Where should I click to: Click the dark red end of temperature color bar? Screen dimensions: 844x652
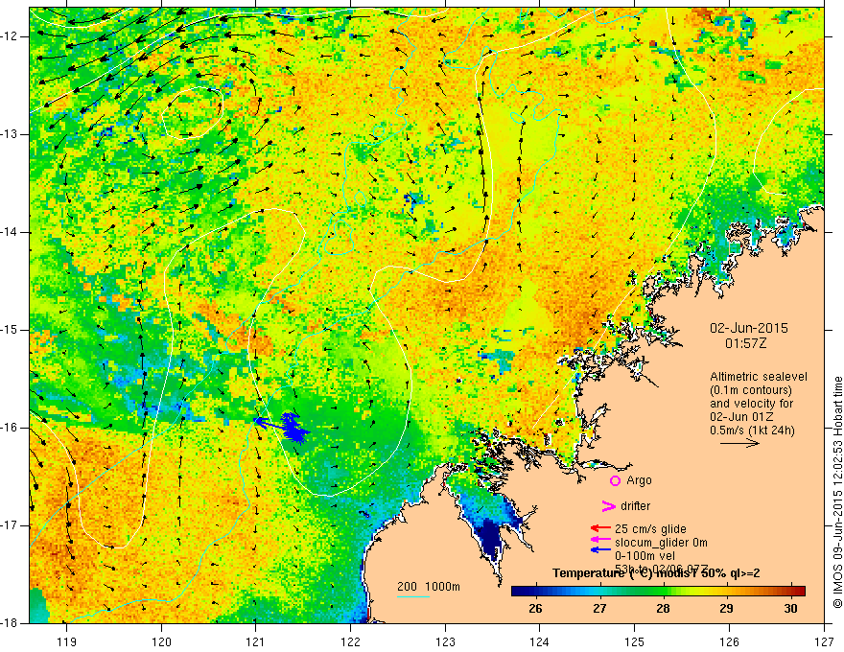click(x=799, y=592)
